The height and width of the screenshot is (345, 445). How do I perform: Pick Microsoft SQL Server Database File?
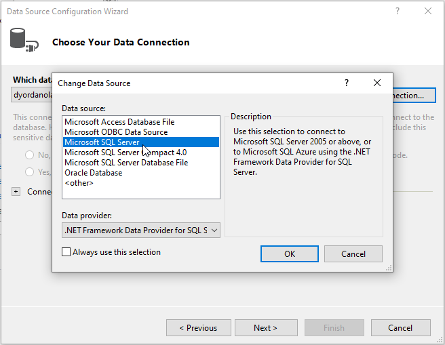pos(126,163)
